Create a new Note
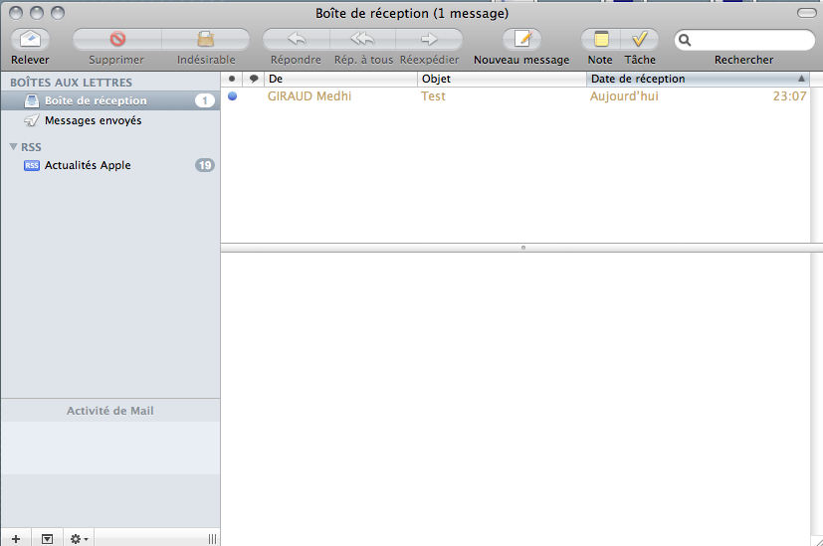Screen dimensions: 823x546 coord(600,40)
